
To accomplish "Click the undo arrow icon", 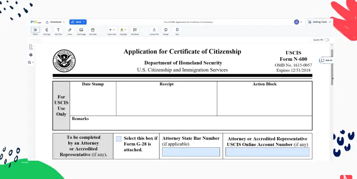I will [x=33, y=40].
